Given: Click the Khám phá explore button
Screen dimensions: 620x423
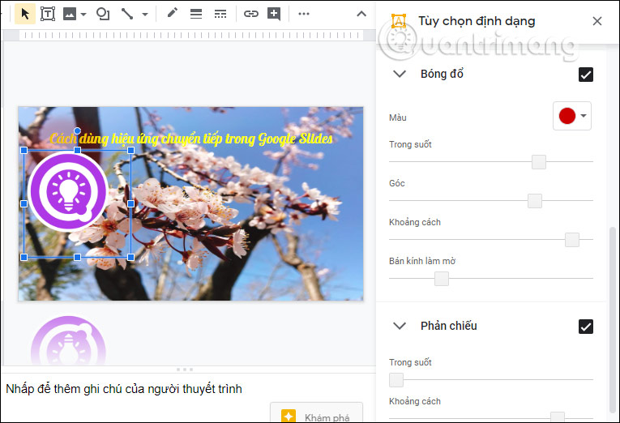Looking at the screenshot, I should pyautogui.click(x=316, y=413).
